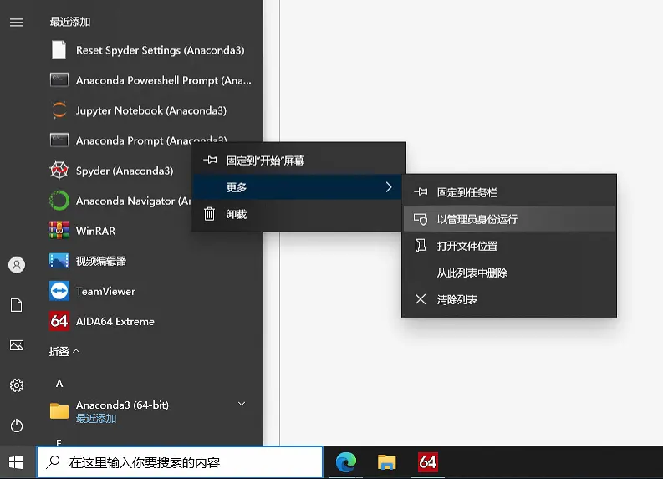Expand the 更多 submenu arrow
This screenshot has width=663, height=479.
pyautogui.click(x=389, y=187)
